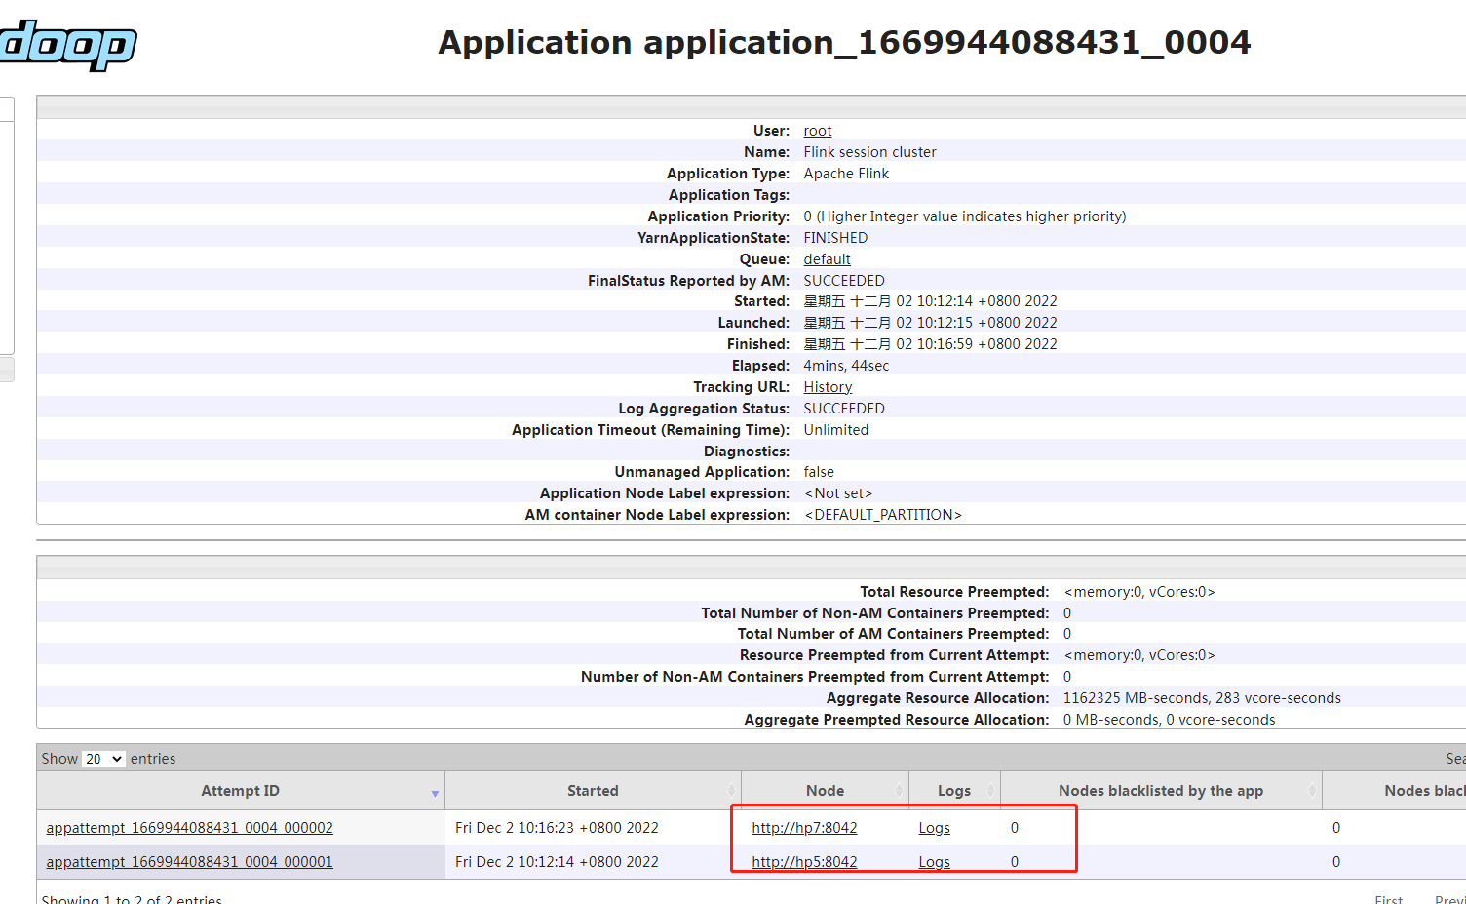
Task: Select the application title heading
Action: [x=844, y=42]
